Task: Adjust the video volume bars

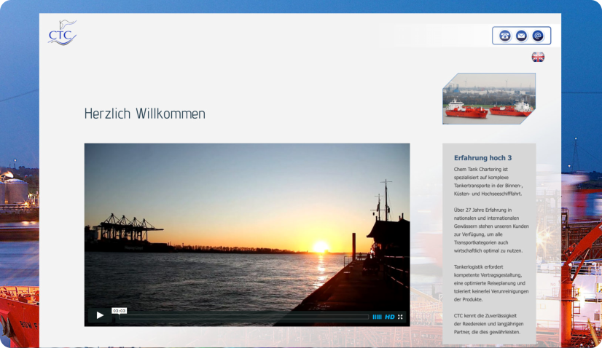Action: point(377,317)
